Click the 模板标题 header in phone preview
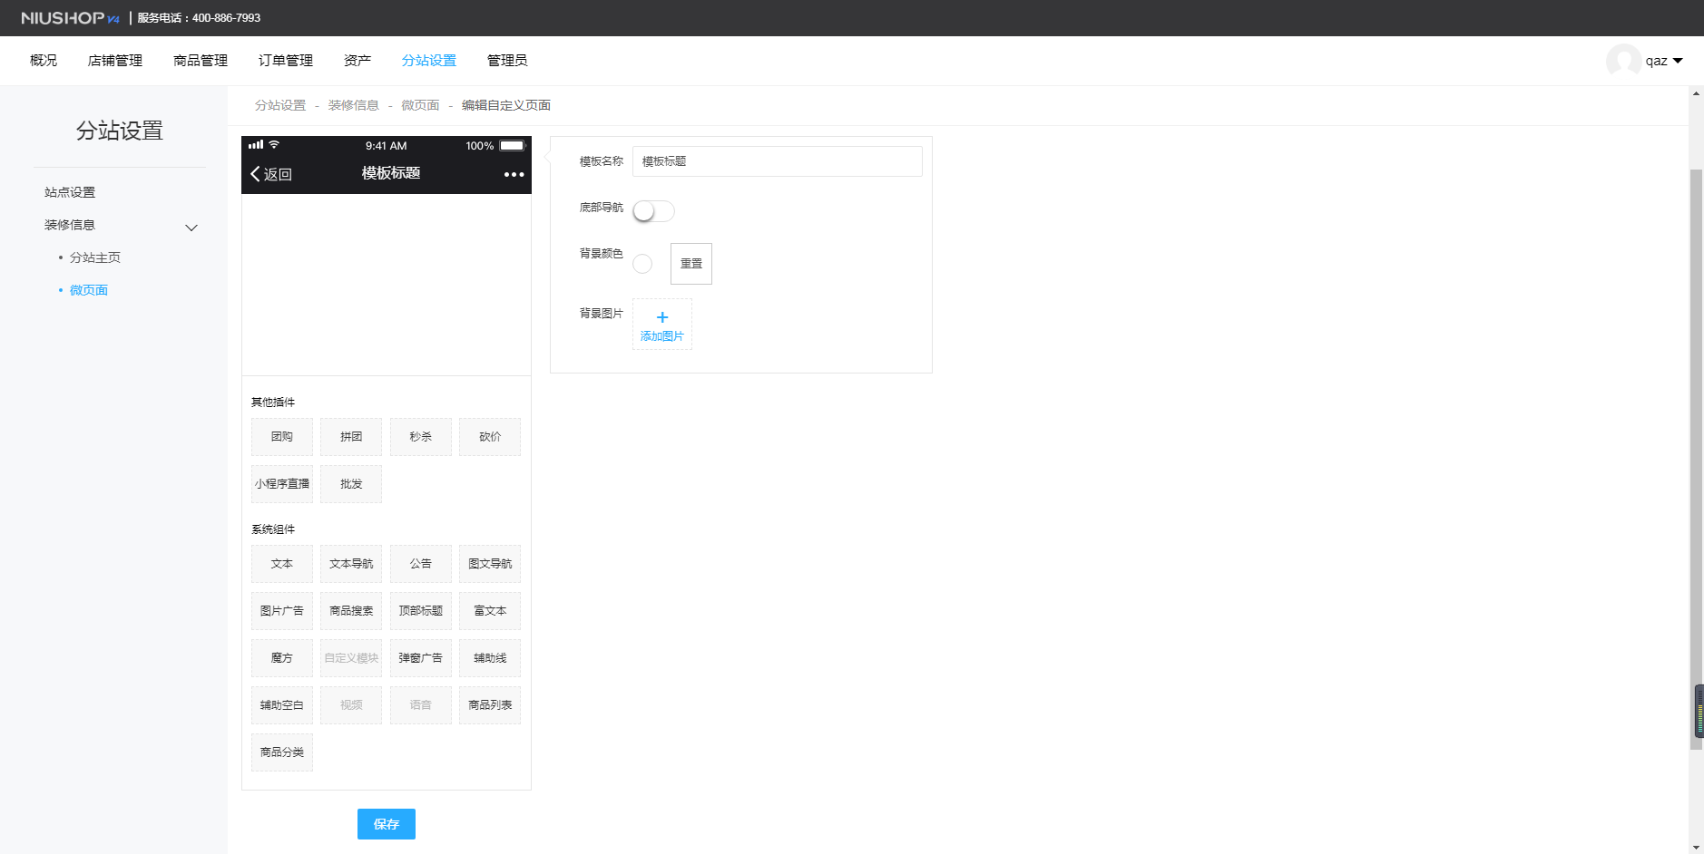 (391, 173)
